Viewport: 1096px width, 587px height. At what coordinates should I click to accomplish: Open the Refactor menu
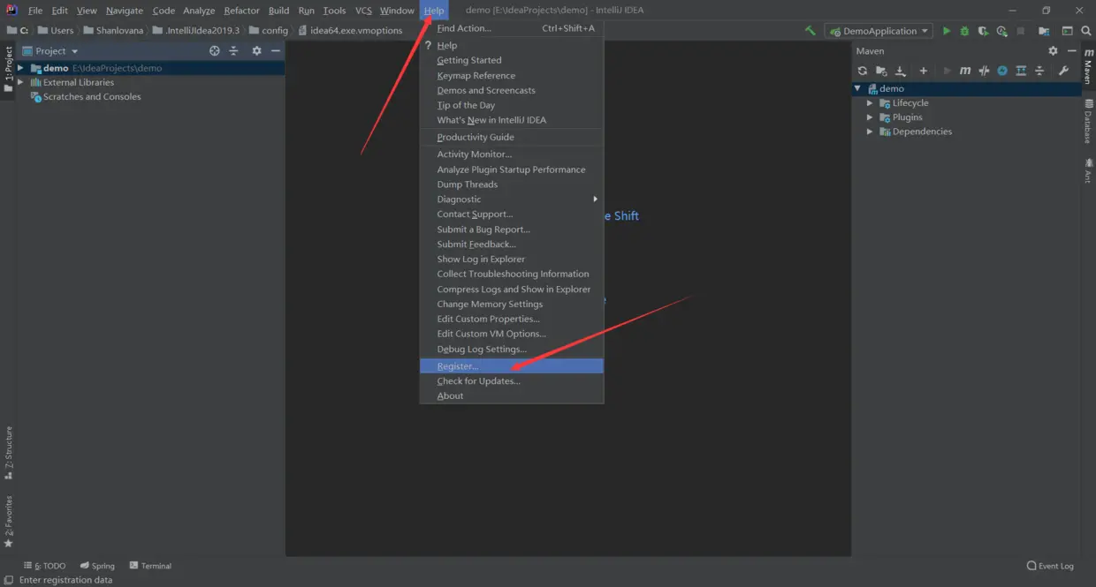[241, 11]
